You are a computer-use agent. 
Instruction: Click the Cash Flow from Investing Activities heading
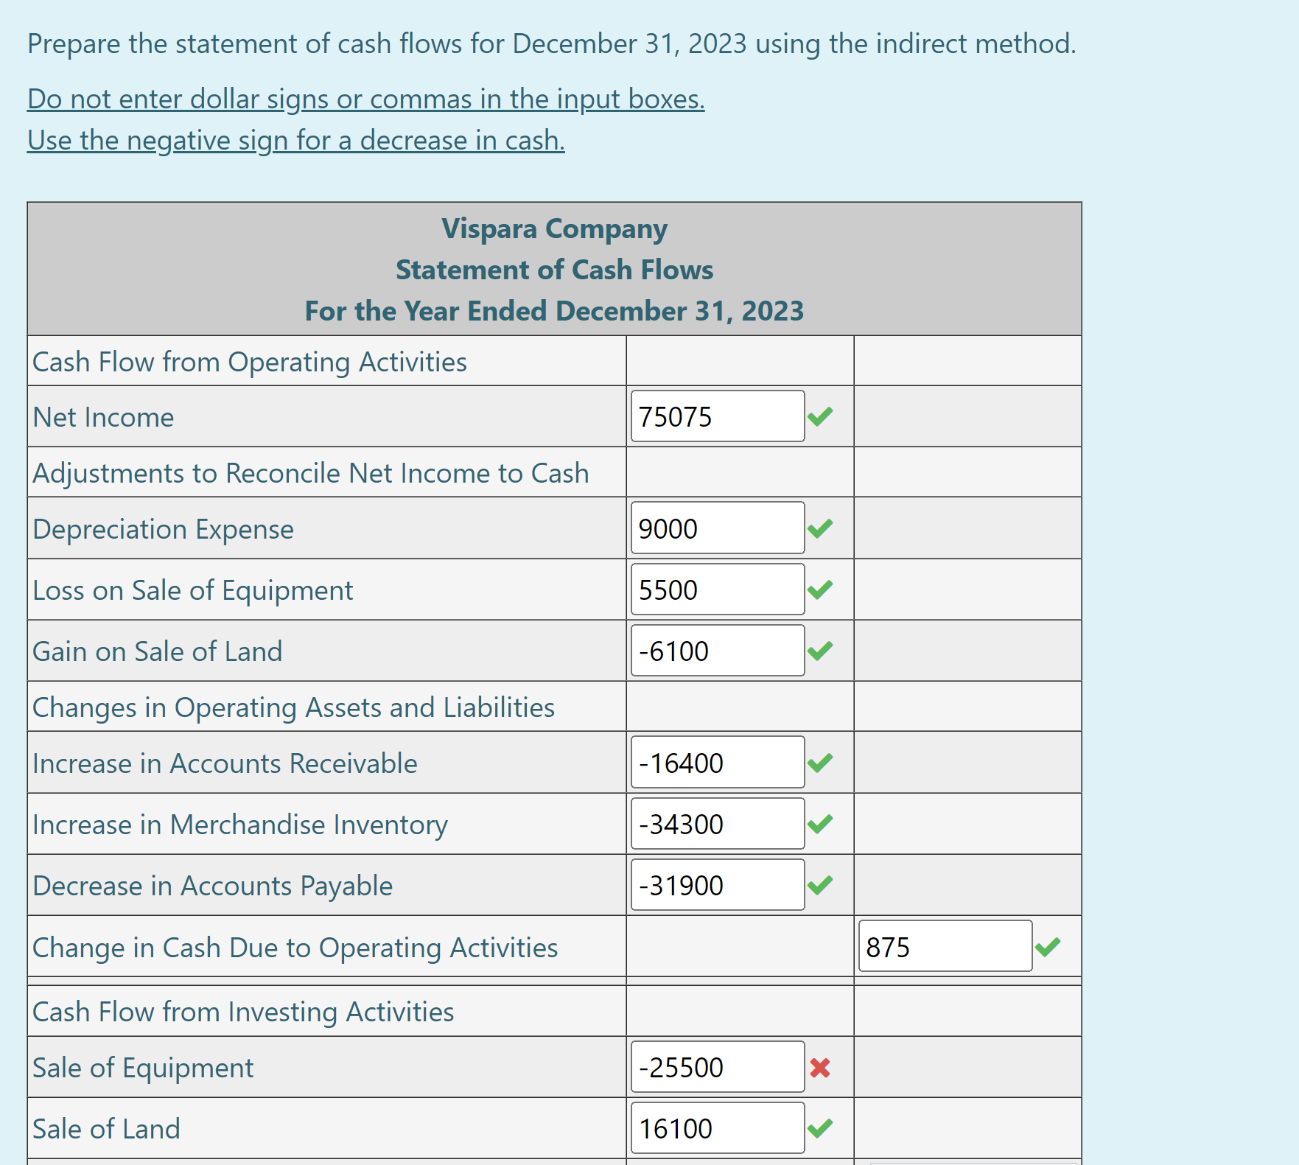coord(242,1011)
